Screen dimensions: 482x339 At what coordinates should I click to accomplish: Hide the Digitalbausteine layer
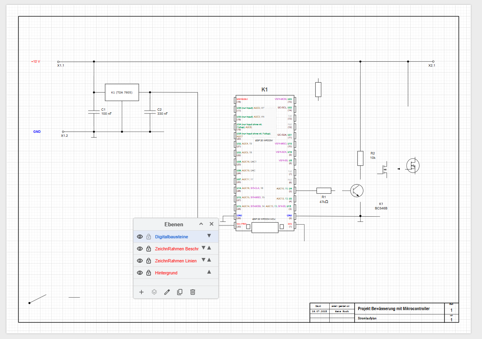[140, 237]
